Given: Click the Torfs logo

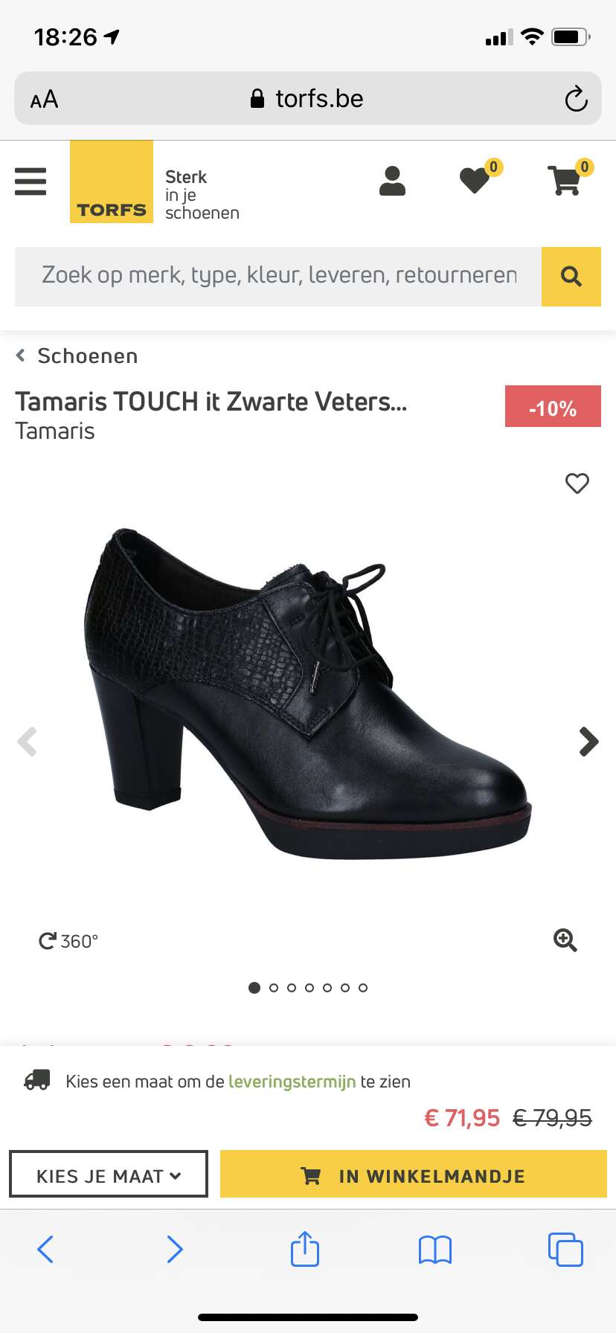Looking at the screenshot, I should point(112,182).
